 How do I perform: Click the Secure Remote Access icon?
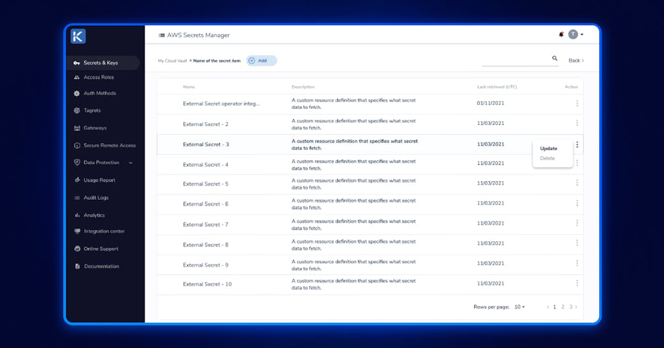[77, 146]
